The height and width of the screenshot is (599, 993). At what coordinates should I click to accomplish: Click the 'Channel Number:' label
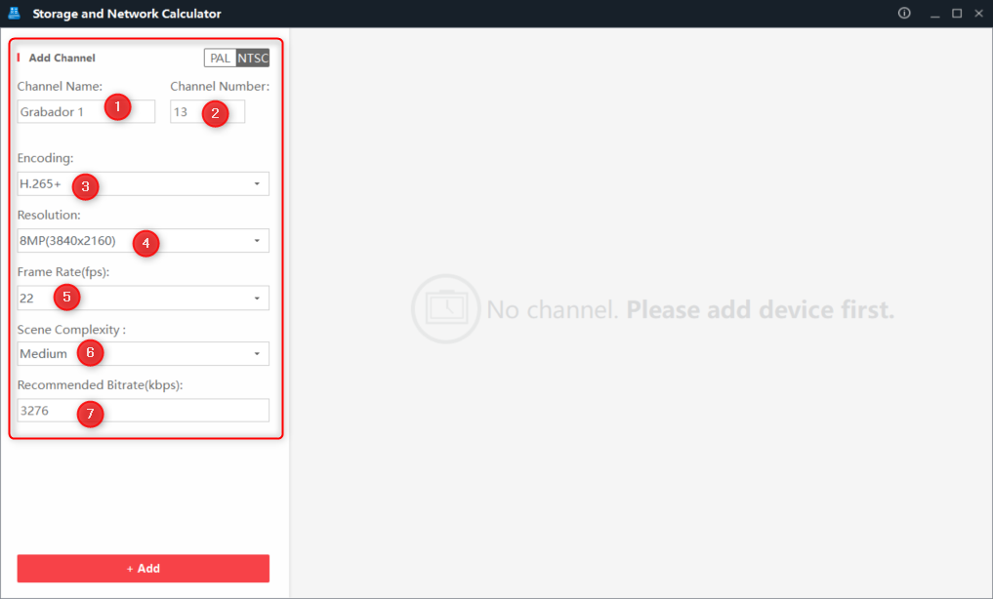(x=220, y=86)
